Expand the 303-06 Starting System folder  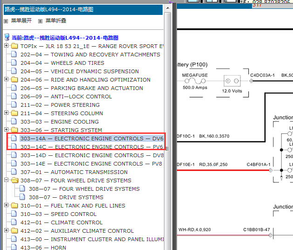point(6,130)
